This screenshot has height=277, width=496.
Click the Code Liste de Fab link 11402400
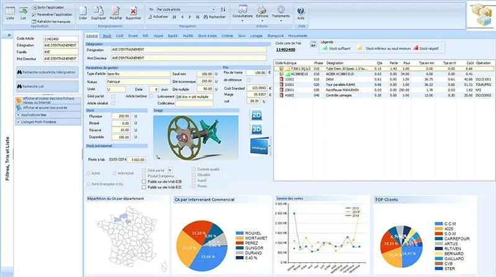coord(286,50)
